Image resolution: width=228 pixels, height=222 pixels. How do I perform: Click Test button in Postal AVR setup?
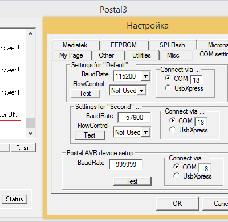coord(132,181)
